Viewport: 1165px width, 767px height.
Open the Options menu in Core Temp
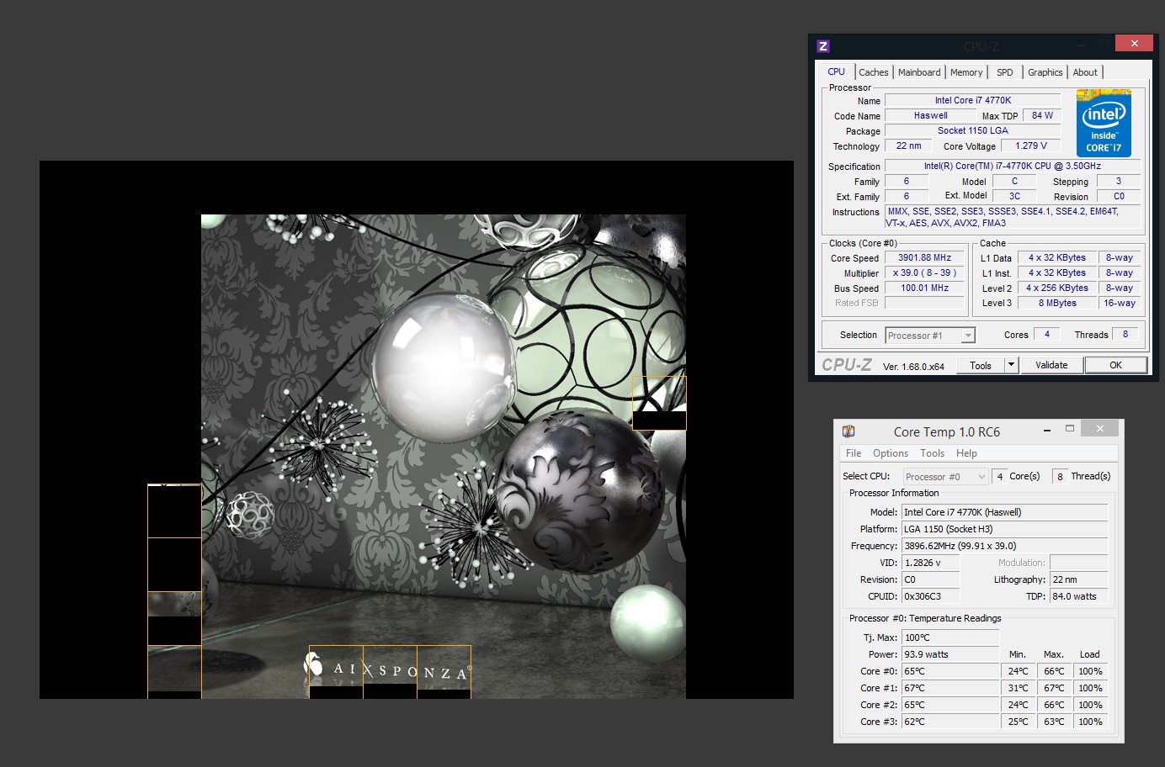pos(890,453)
